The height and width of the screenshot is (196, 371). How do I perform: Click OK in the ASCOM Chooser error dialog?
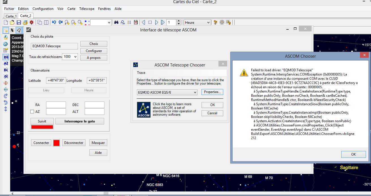pyautogui.click(x=353, y=154)
